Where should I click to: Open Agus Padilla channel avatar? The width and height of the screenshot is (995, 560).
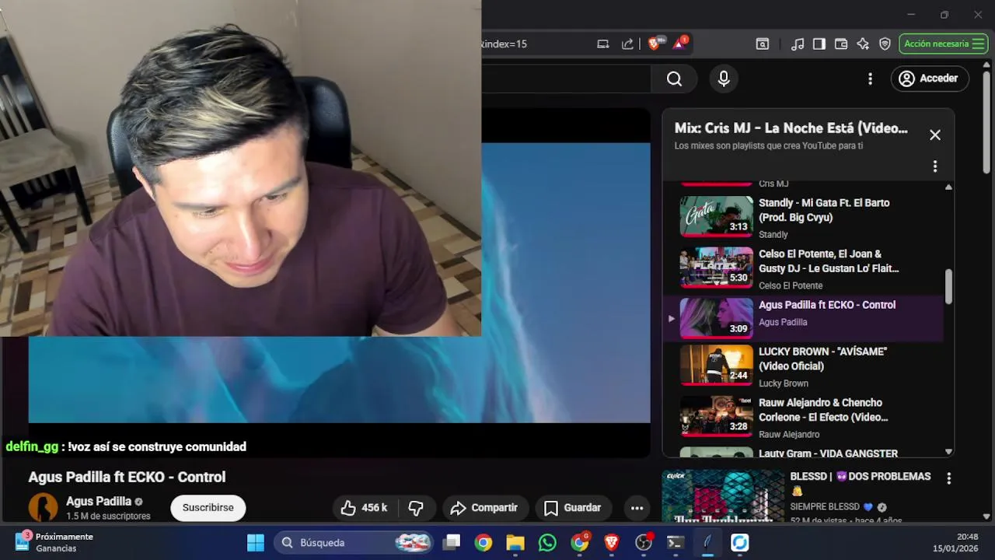(x=43, y=507)
